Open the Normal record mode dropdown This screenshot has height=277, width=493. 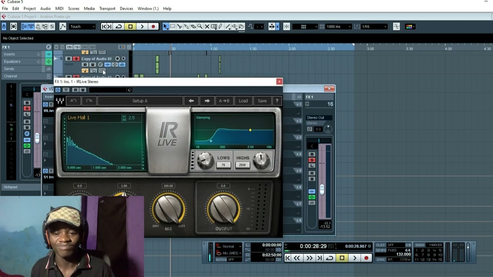tap(231, 246)
